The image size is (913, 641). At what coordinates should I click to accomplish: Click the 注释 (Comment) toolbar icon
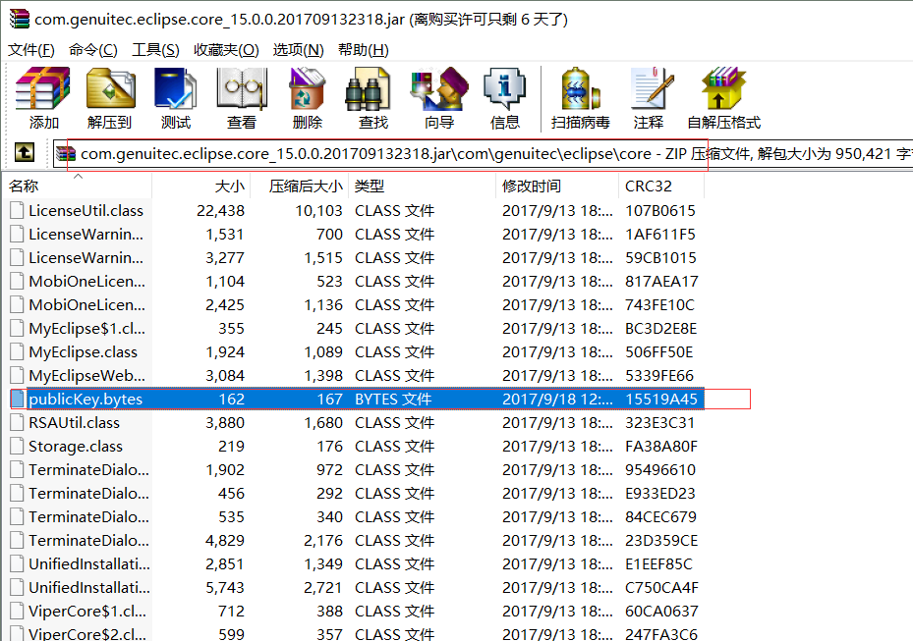652,88
